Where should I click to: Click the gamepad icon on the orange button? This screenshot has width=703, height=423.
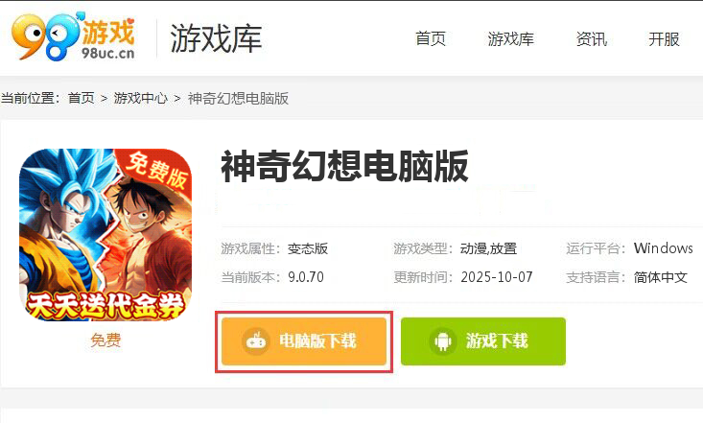coord(256,341)
